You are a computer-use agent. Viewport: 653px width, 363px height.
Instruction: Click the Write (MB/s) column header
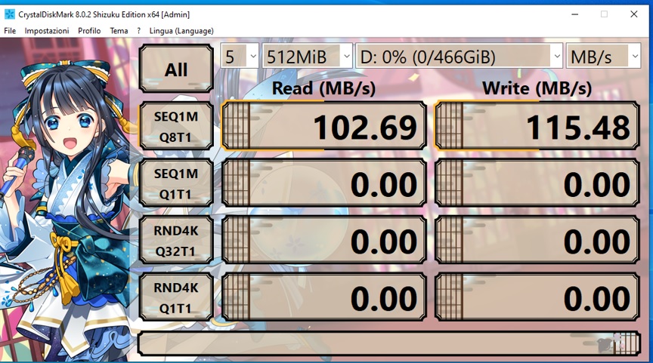(x=537, y=88)
